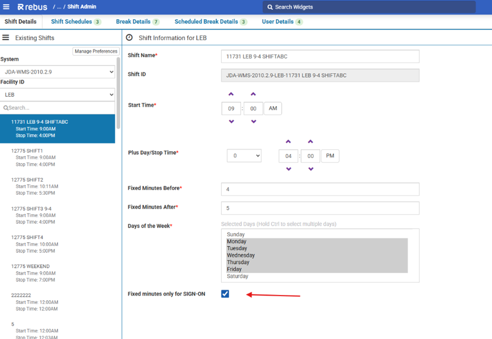Click the Fixed Minutes Before field
The height and width of the screenshot is (339, 492).
click(320, 189)
